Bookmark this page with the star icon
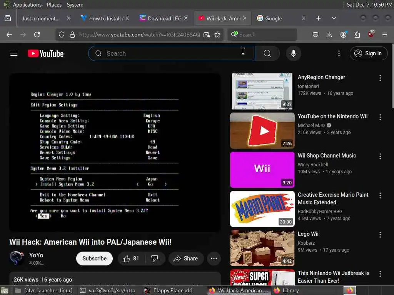 click(x=217, y=35)
